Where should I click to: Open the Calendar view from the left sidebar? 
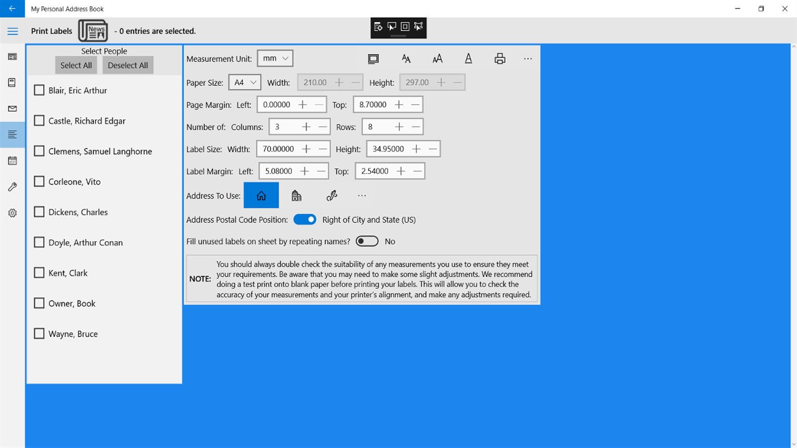[x=12, y=161]
